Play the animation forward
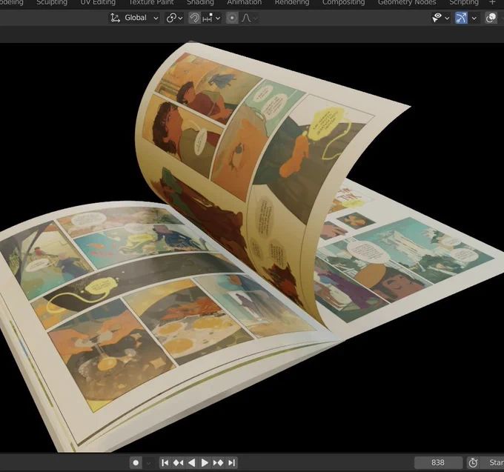The height and width of the screenshot is (472, 504). 205,462
